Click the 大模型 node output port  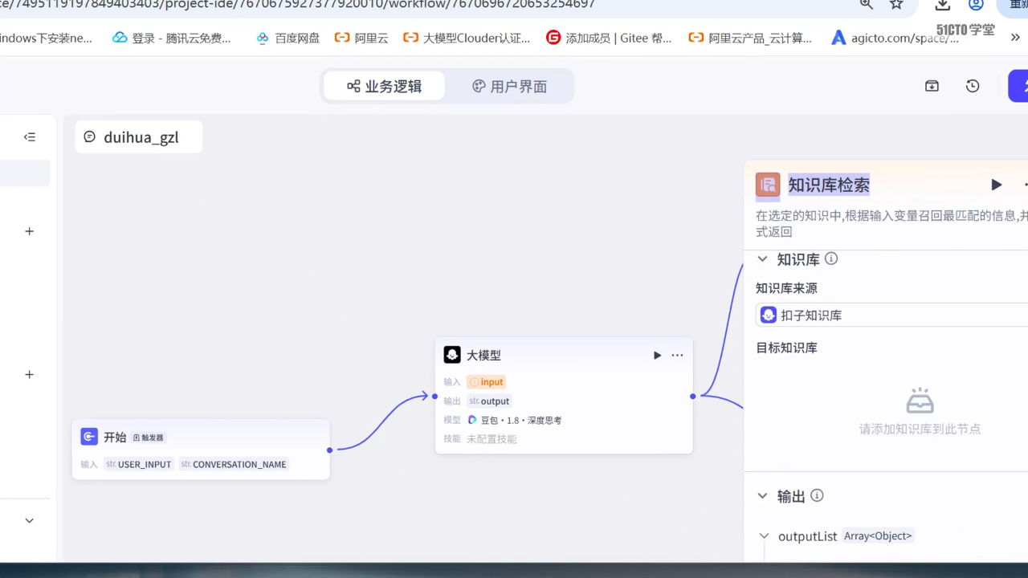[693, 396]
